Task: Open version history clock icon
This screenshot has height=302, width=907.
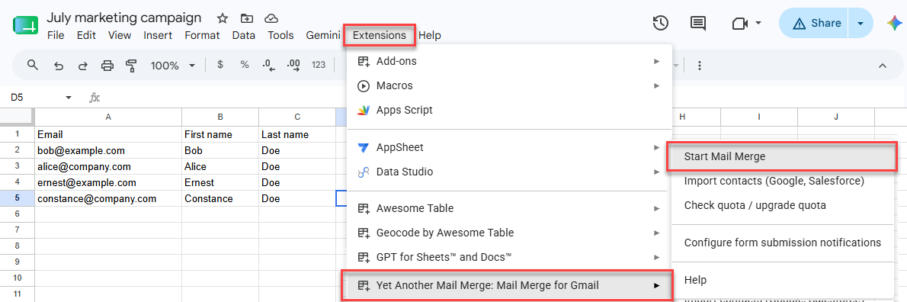Action: click(x=661, y=23)
